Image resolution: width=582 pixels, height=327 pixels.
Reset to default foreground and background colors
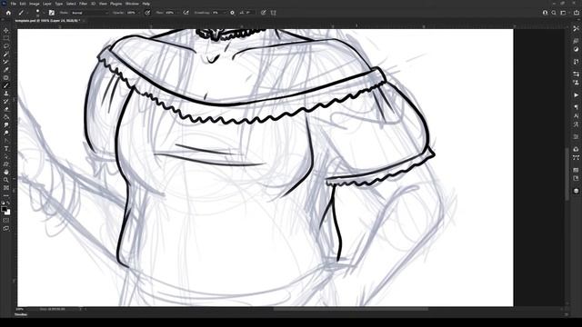[4, 203]
